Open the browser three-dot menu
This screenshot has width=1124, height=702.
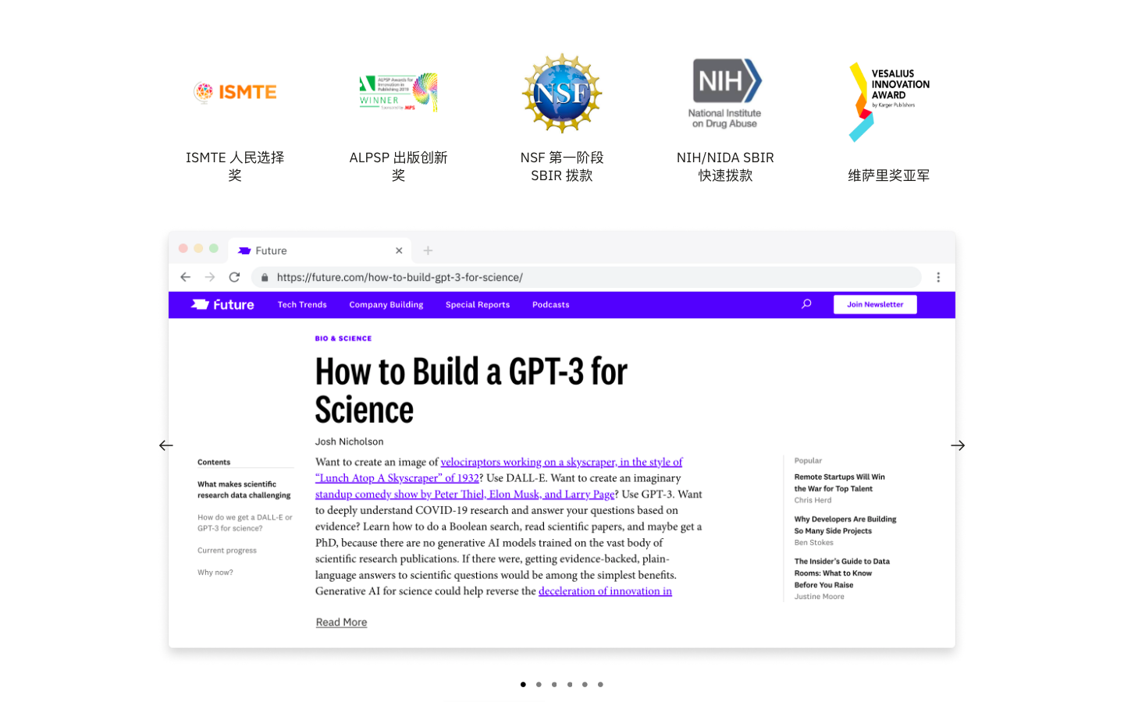tap(938, 277)
